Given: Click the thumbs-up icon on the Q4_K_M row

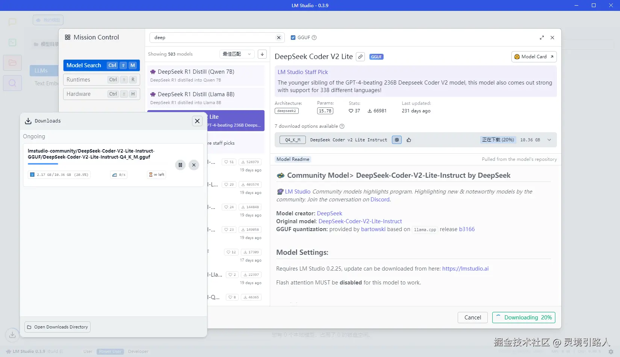Looking at the screenshot, I should pos(409,140).
